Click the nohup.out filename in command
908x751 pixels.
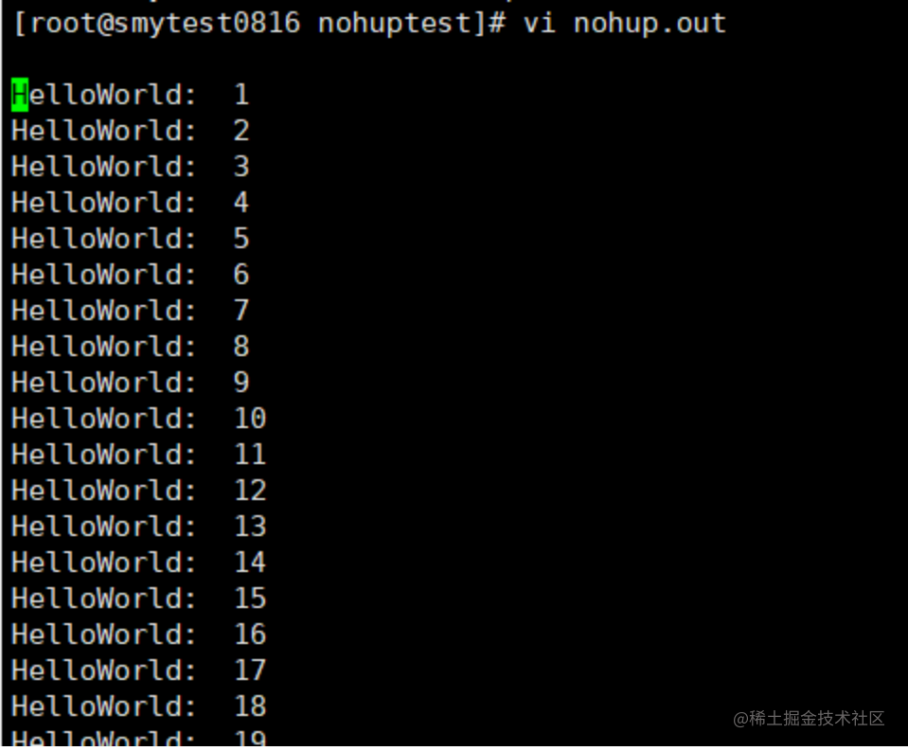coord(650,24)
